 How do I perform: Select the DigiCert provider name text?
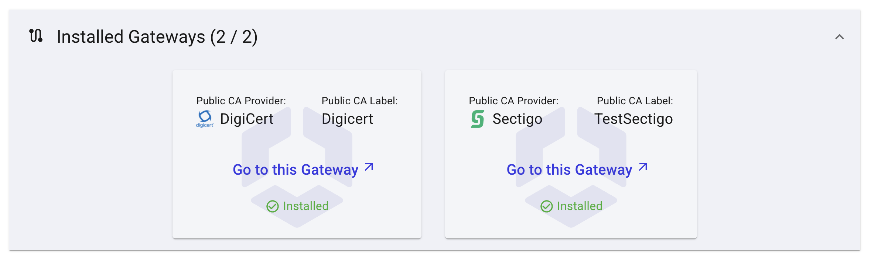click(x=246, y=119)
